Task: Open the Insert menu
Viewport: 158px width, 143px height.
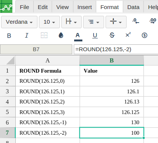Action: pos(85,7)
